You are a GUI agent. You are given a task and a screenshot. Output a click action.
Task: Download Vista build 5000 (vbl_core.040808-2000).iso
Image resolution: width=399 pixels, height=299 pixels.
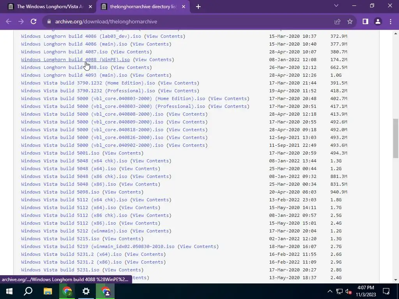[92, 114]
